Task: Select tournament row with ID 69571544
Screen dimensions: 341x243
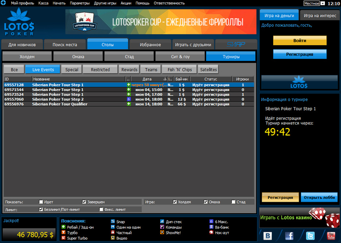Action: [129, 90]
